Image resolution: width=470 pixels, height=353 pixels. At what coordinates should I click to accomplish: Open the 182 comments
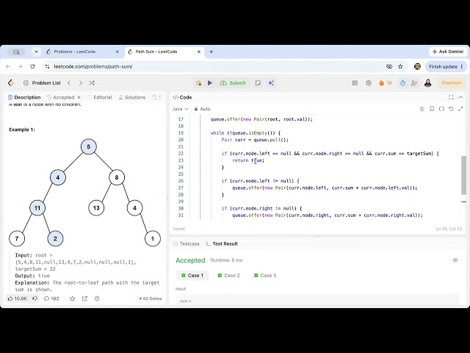point(51,299)
